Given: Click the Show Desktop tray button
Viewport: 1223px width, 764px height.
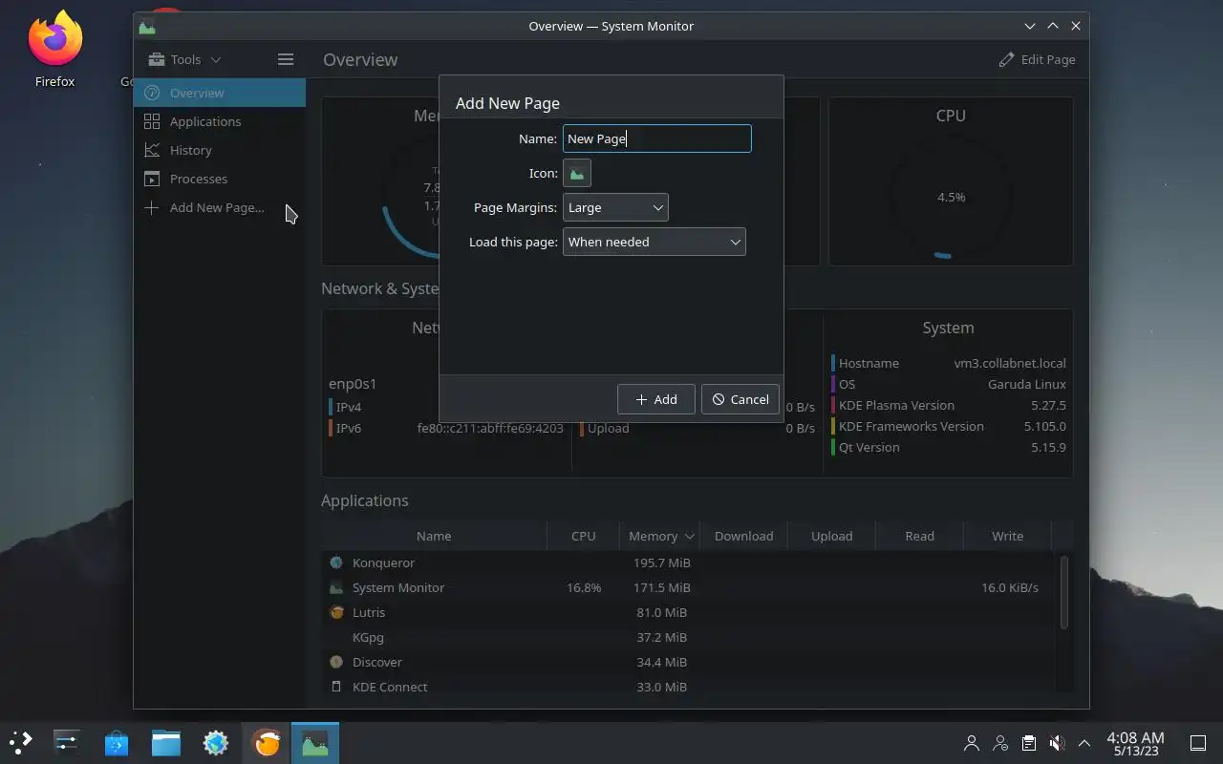Looking at the screenshot, I should point(1197,743).
